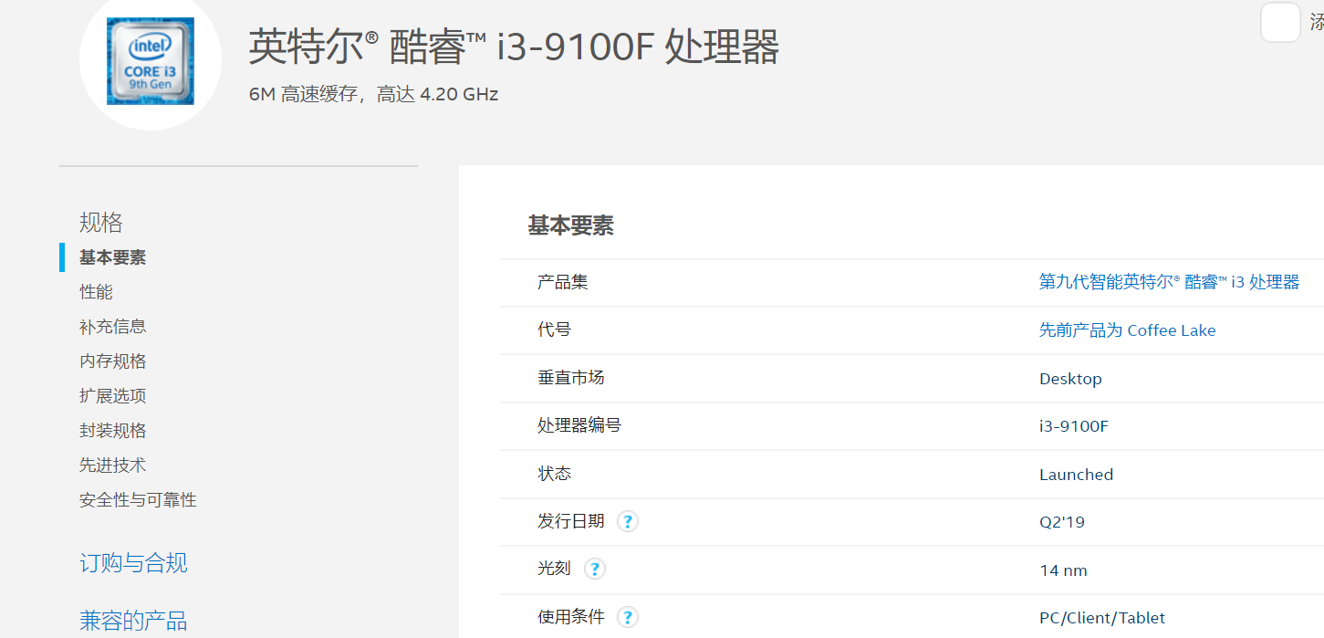This screenshot has width=1324, height=638.
Task: Tick the compare checkbox at top right
Action: pyautogui.click(x=1279, y=22)
